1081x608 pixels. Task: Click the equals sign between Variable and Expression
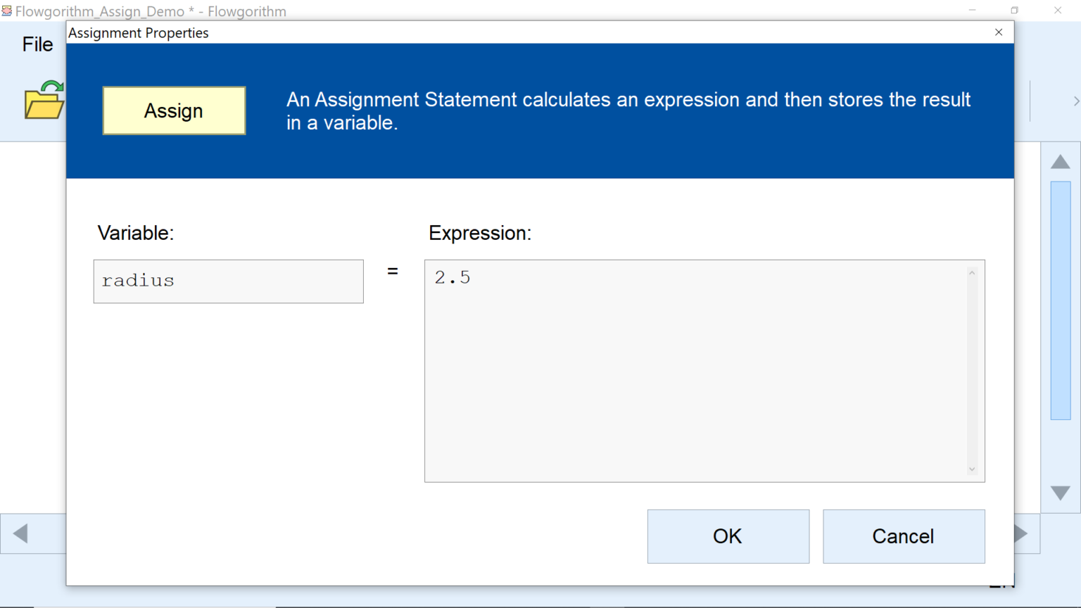(x=392, y=271)
